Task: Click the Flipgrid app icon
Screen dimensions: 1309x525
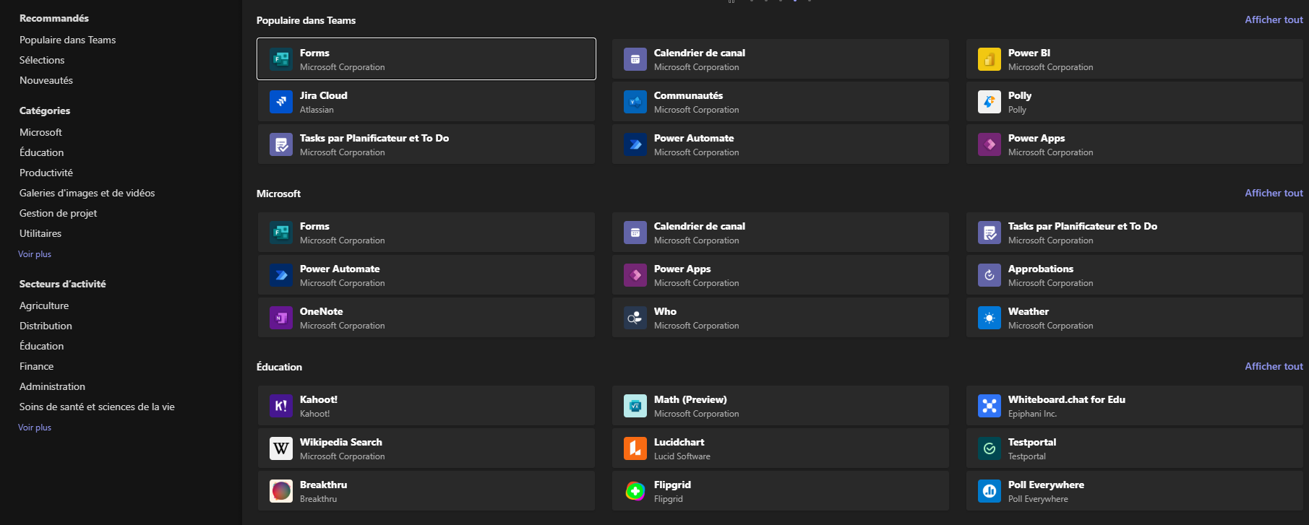Action: (x=635, y=491)
